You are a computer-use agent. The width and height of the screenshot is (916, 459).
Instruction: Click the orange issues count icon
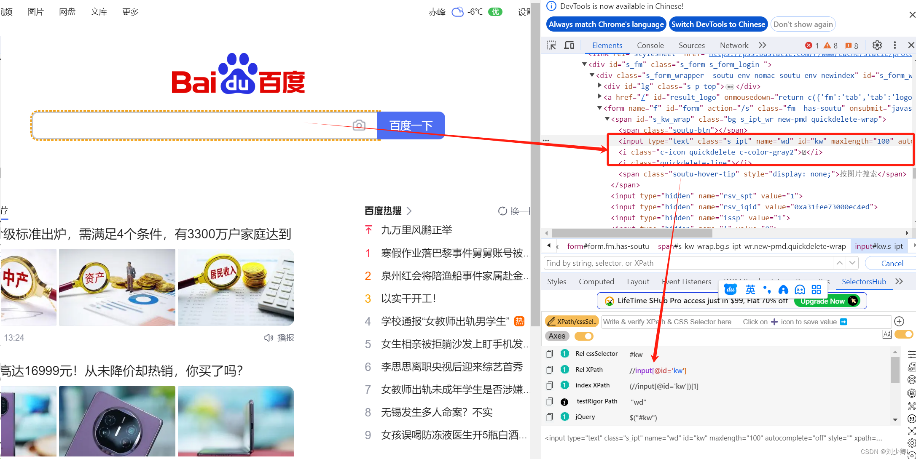tap(848, 45)
